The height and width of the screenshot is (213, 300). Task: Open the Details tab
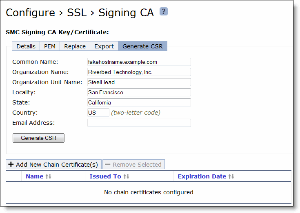tap(26, 46)
